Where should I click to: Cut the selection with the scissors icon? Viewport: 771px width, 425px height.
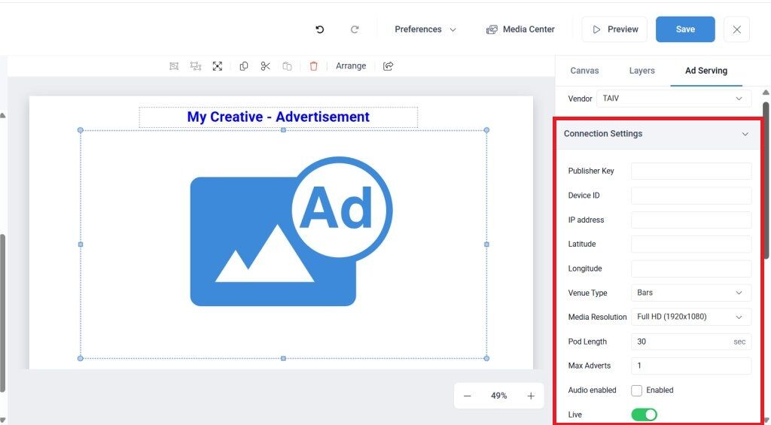266,66
